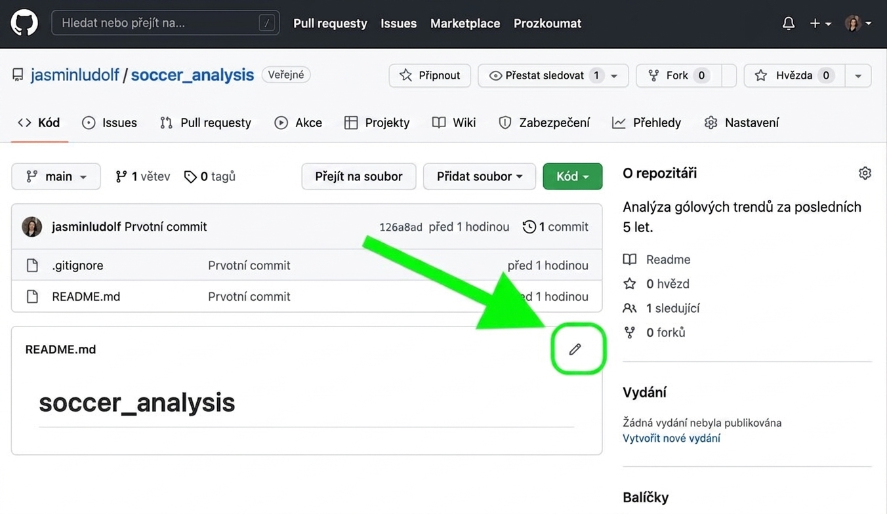Image resolution: width=887 pixels, height=514 pixels.
Task: Click the Přejít na soubor button
Action: [359, 176]
